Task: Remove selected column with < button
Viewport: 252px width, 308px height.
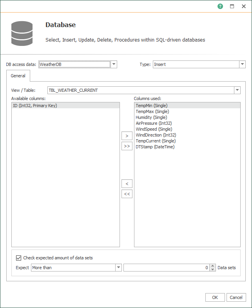Action: (127, 184)
